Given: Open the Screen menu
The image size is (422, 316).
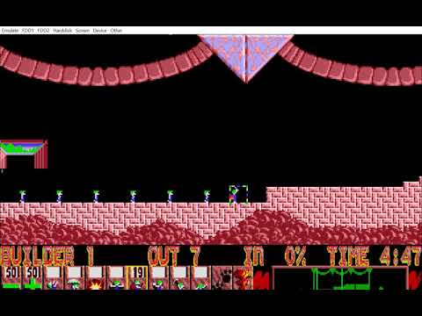Looking at the screenshot, I should [83, 31].
